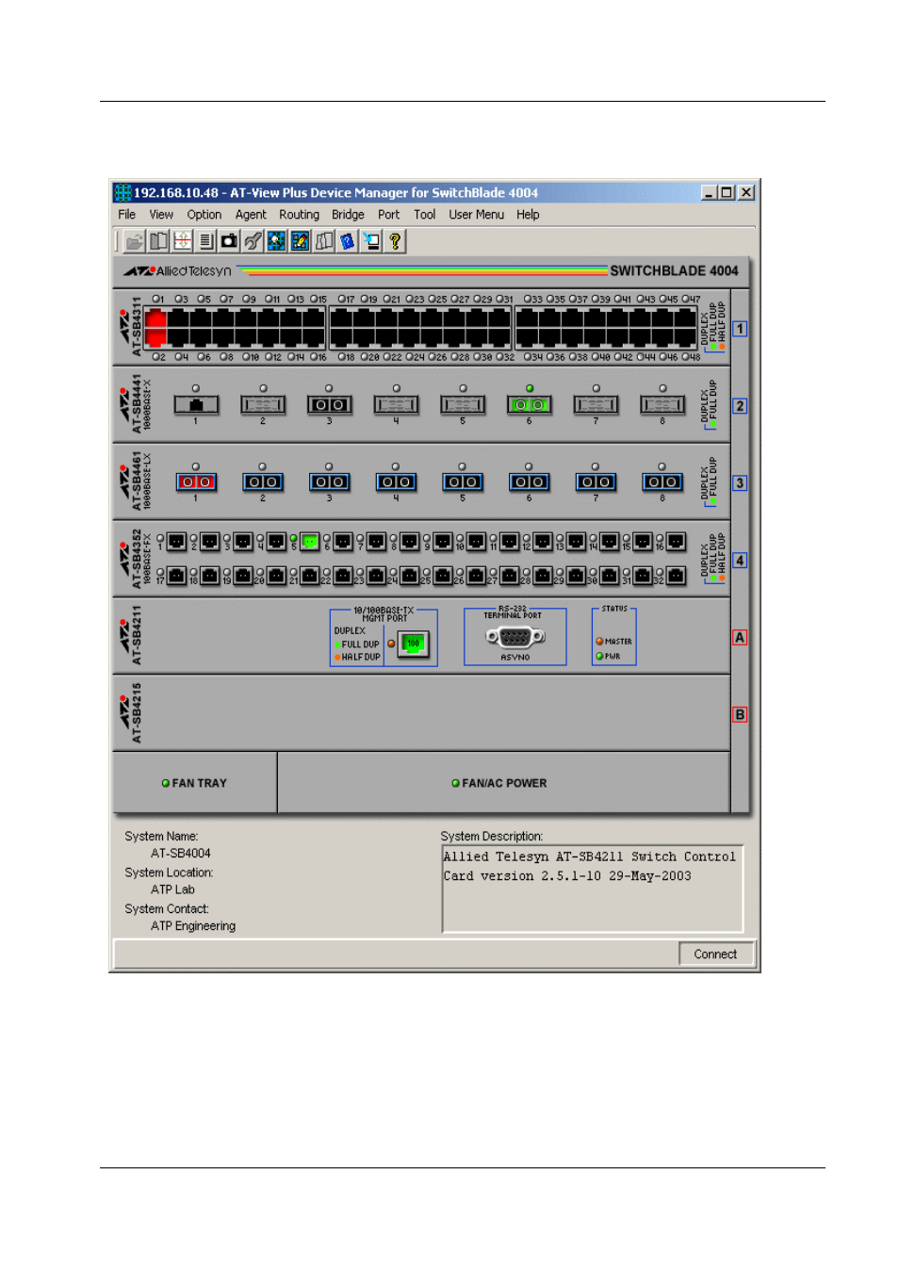Click the red crosshair toolbar icon
This screenshot has width=899, height=1272.
click(183, 241)
